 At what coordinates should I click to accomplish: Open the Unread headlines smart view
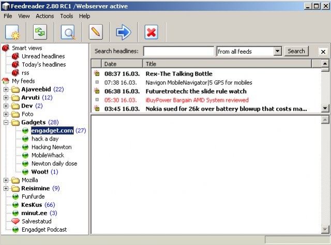coord(43,56)
